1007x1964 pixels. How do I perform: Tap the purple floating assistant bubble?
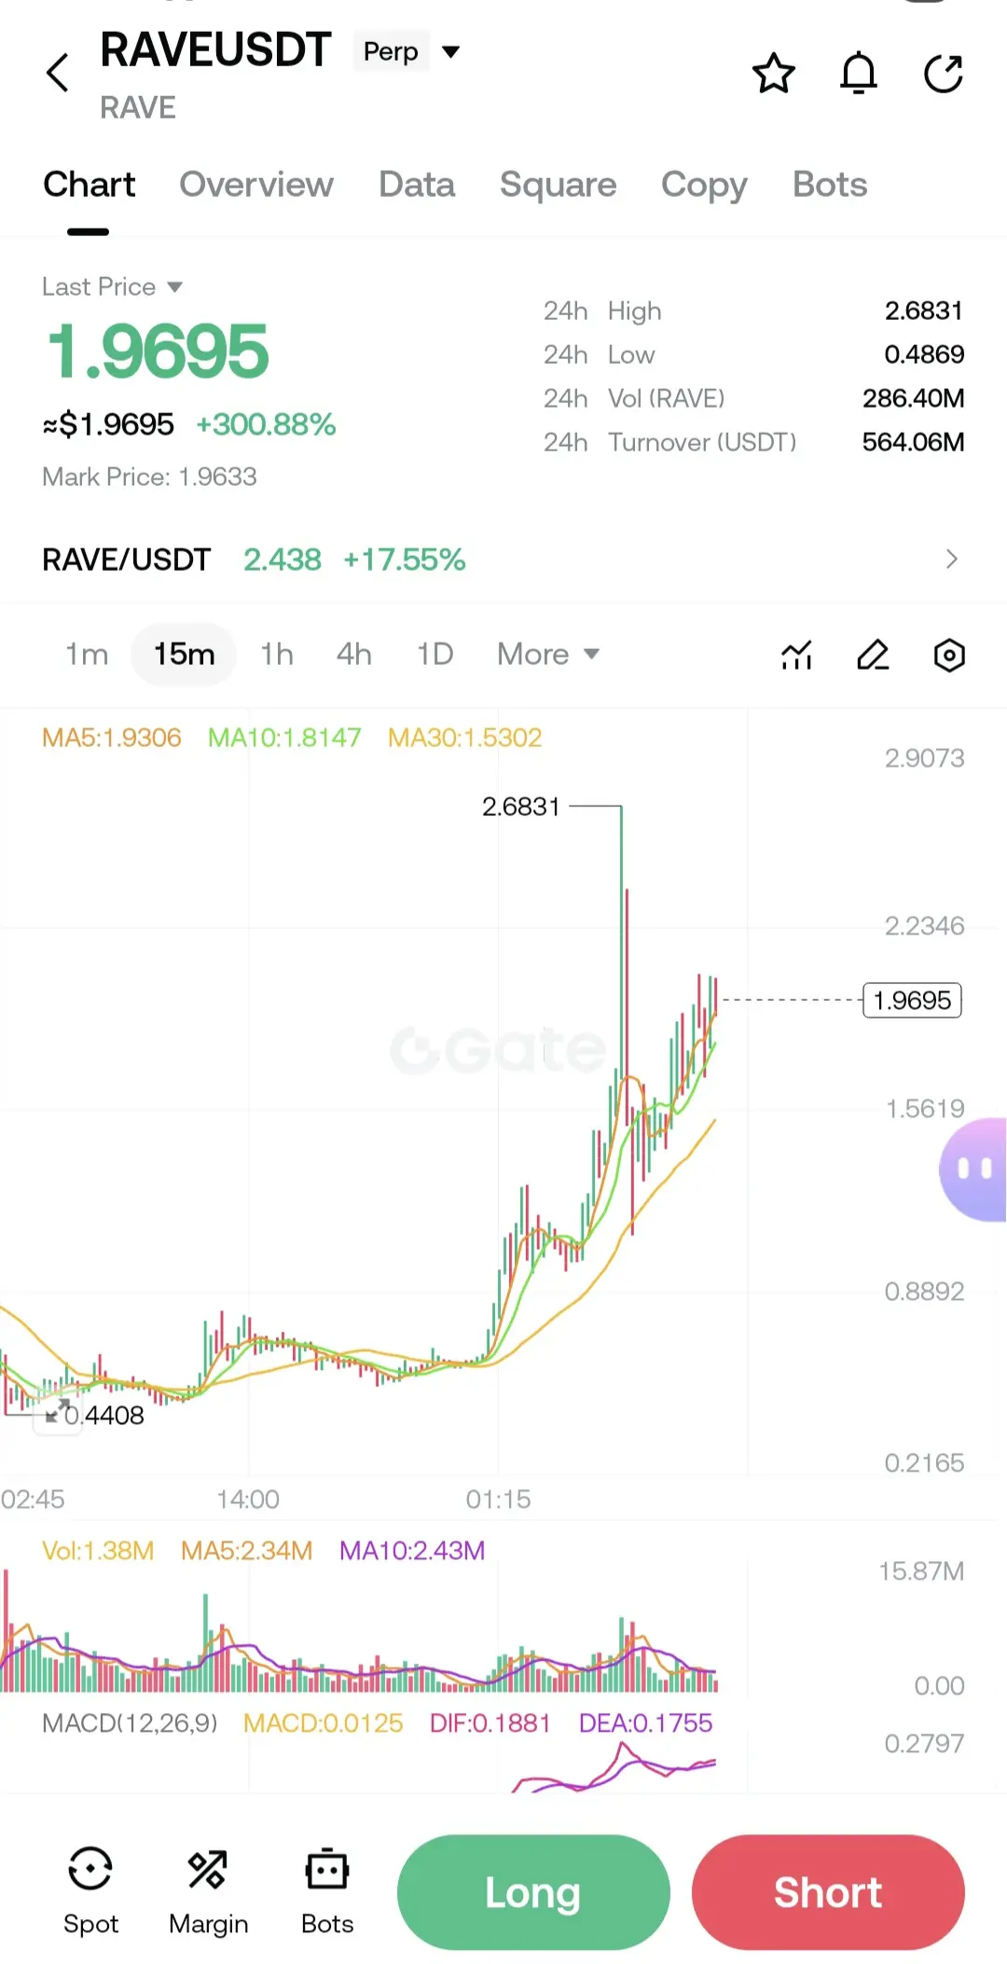tap(973, 1169)
